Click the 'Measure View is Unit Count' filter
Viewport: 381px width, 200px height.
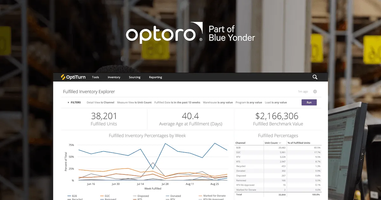(134, 103)
